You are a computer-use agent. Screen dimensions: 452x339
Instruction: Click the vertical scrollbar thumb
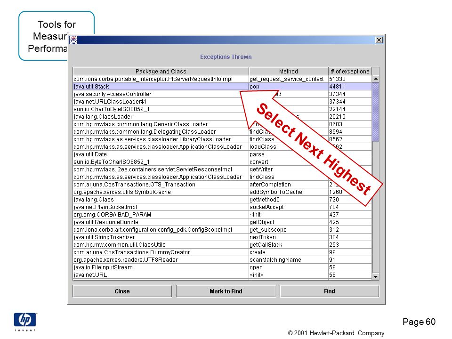pyautogui.click(x=376, y=112)
